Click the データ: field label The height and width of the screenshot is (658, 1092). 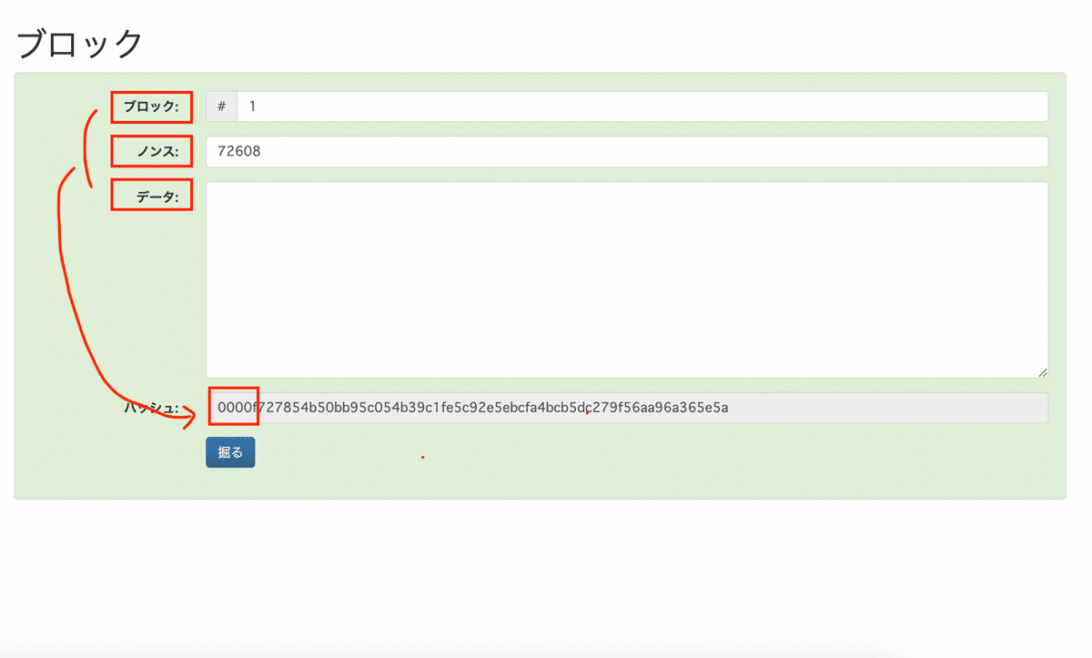tap(157, 196)
